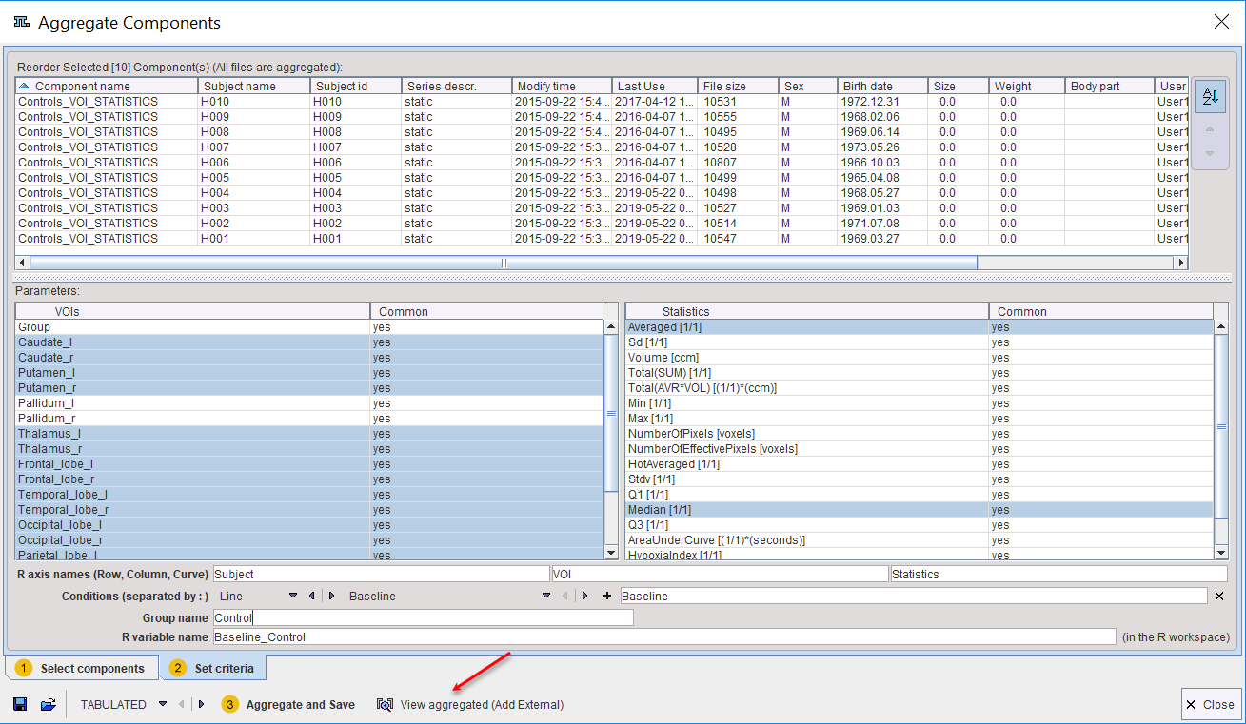The height and width of the screenshot is (724, 1246).
Task: Click the VOIs column header
Action: click(x=193, y=311)
